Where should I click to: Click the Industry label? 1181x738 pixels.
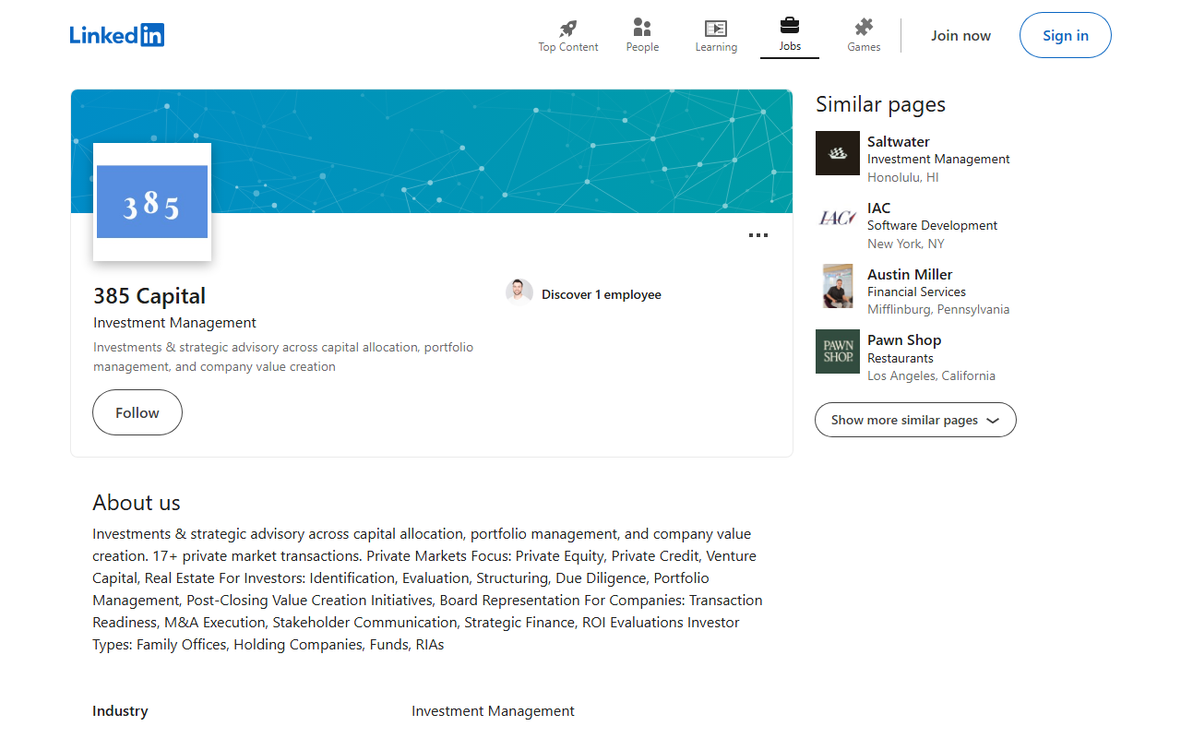point(120,711)
